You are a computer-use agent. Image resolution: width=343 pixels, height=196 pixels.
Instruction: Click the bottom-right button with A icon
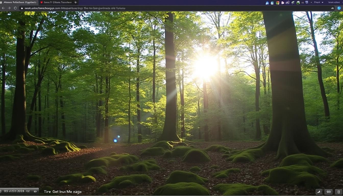coord(319,192)
